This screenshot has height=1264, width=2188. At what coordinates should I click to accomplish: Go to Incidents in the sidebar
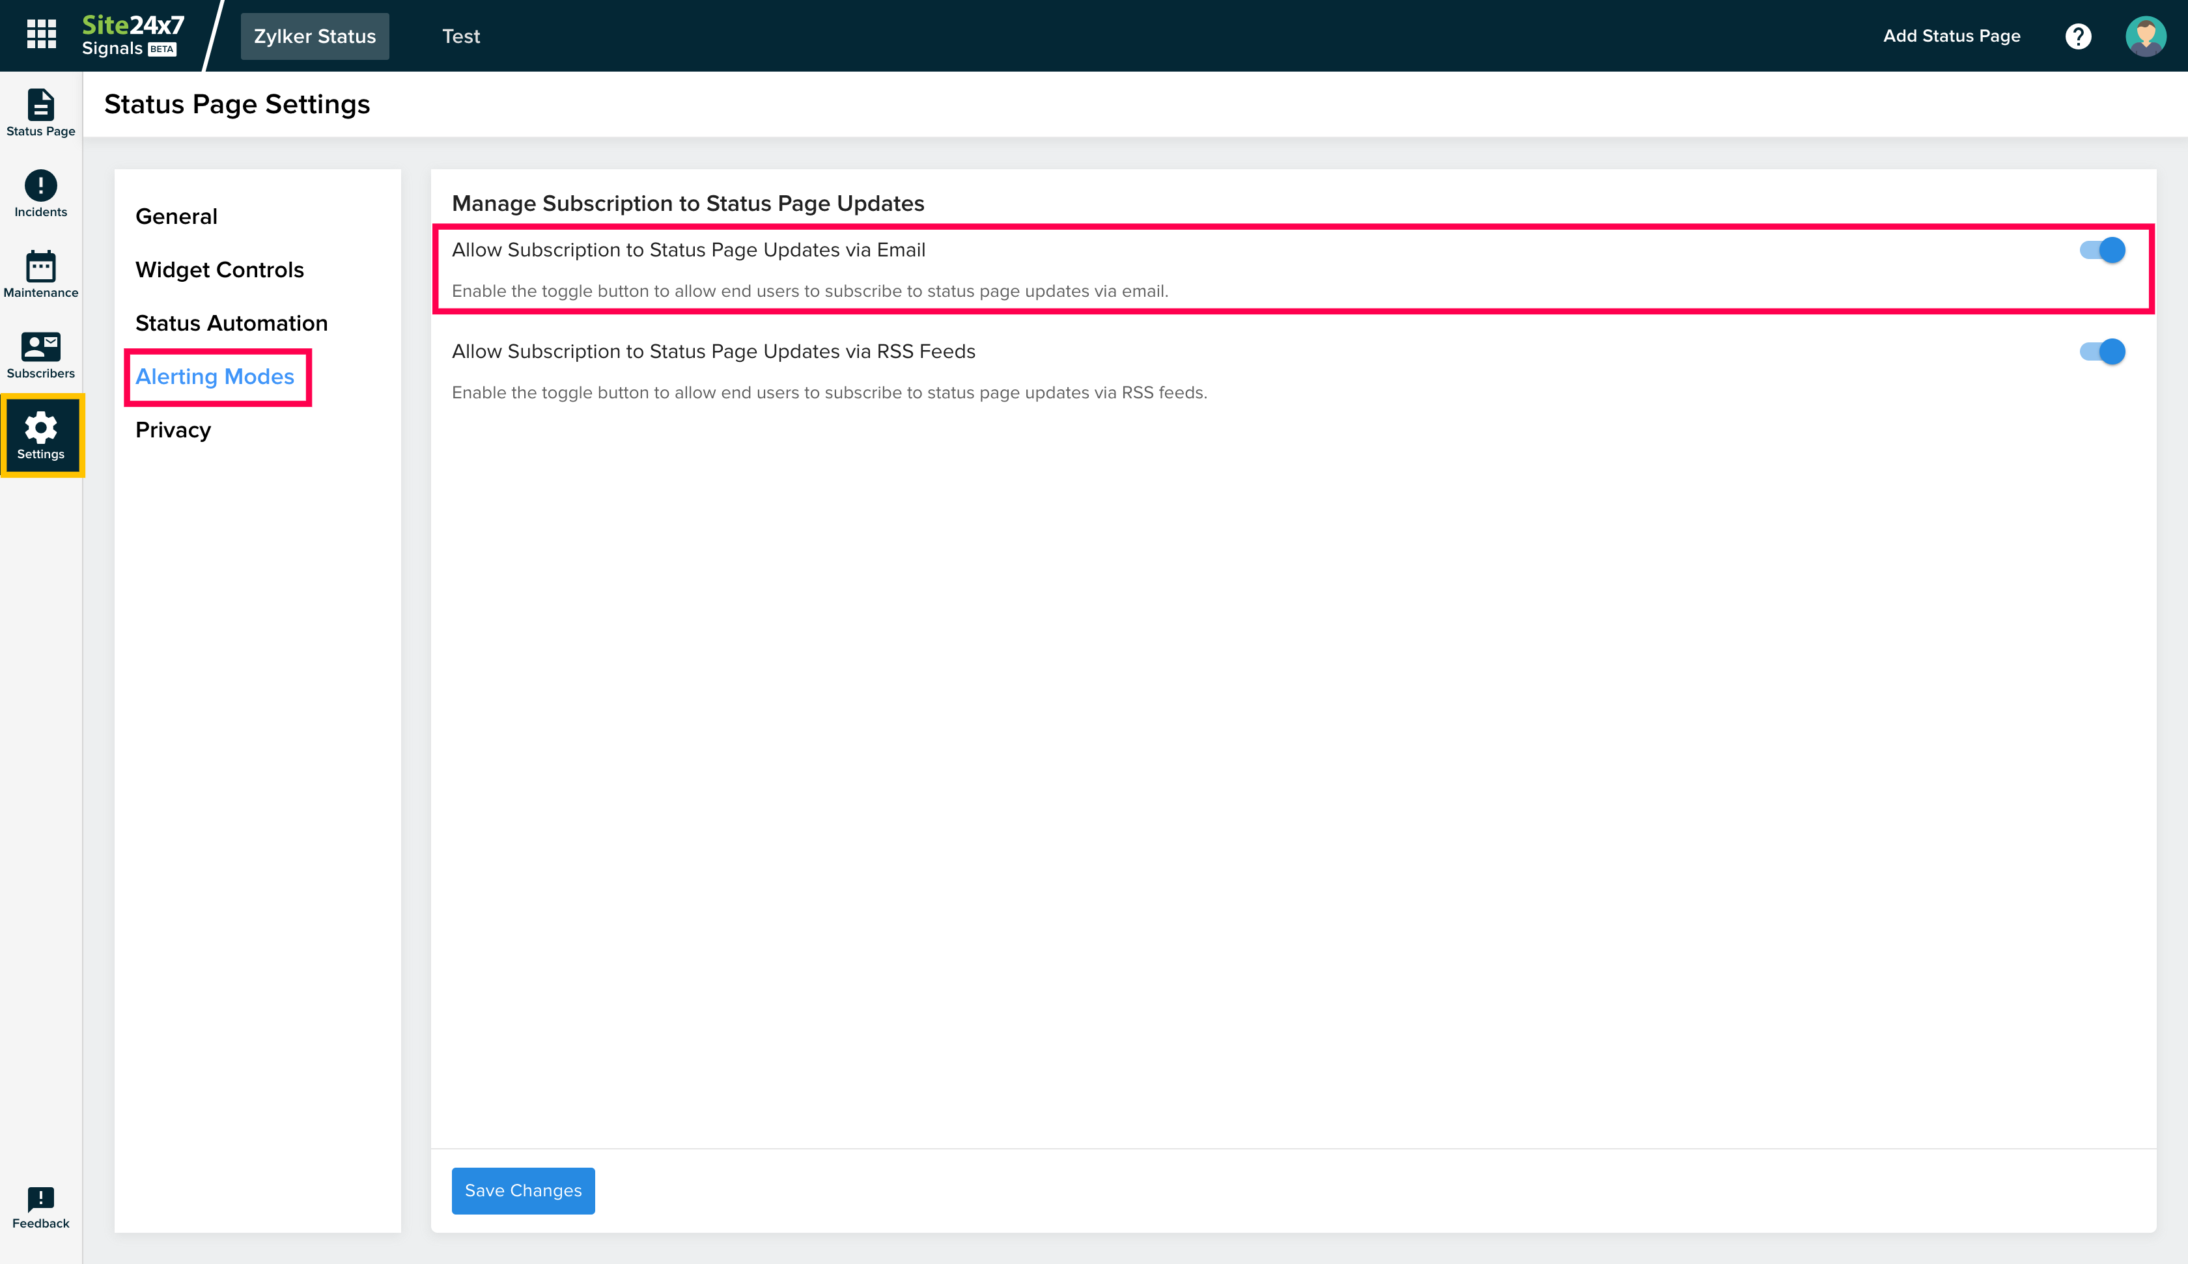point(41,193)
